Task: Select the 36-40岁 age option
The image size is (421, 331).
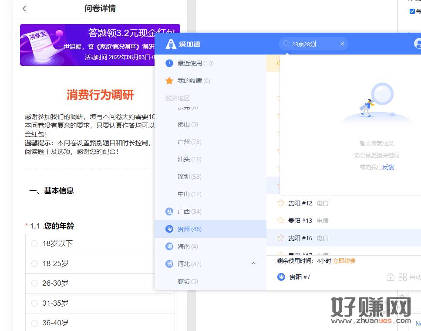Action: [100, 323]
